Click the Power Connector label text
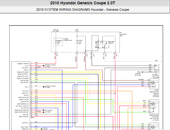Image resolution: width=170 pixels, height=130 pixels. pos(67,40)
